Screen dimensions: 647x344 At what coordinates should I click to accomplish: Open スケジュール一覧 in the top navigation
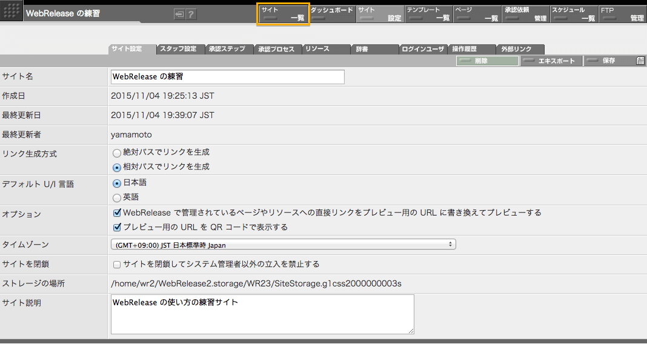pyautogui.click(x=574, y=14)
